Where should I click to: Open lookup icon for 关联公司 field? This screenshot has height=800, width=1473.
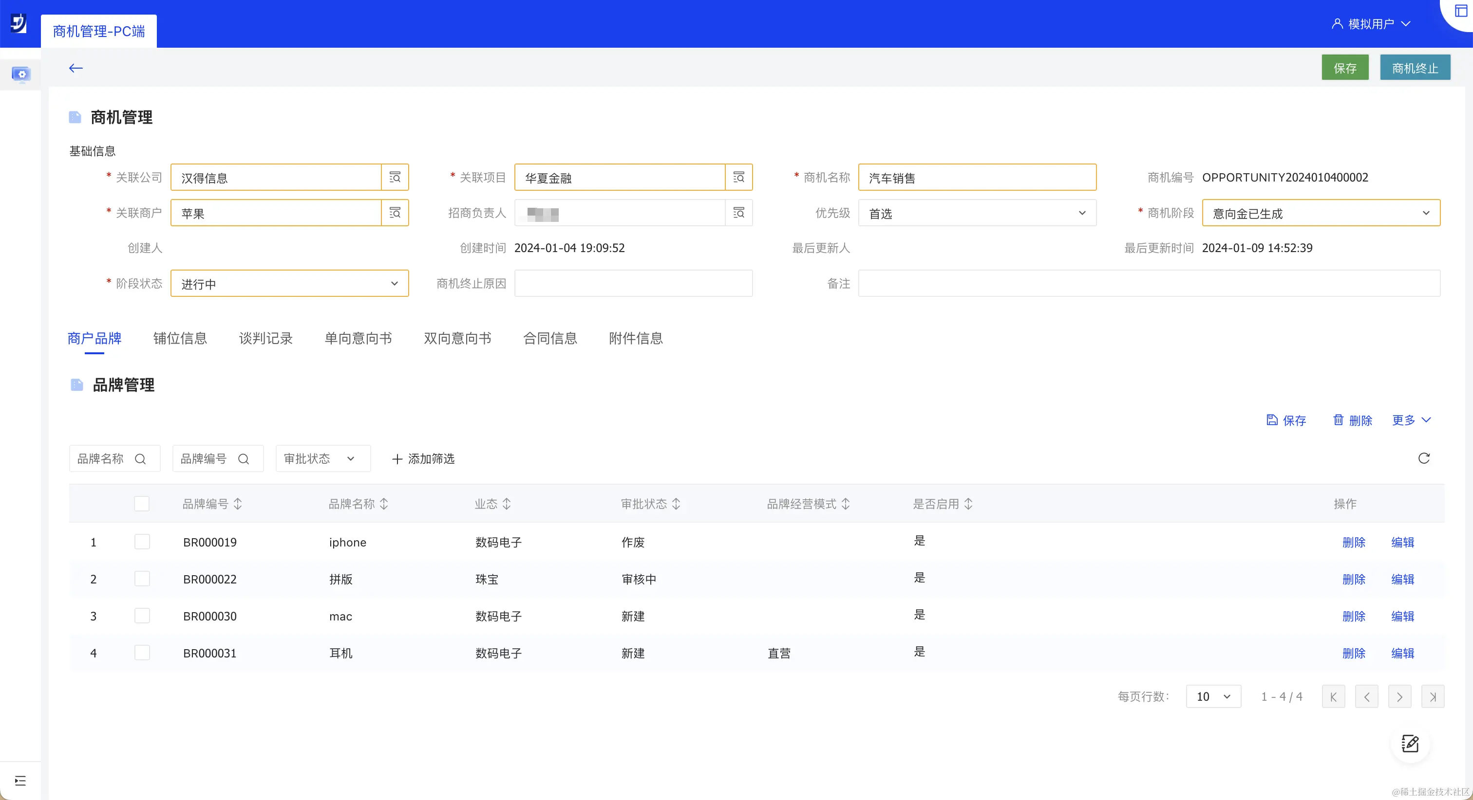[395, 177]
